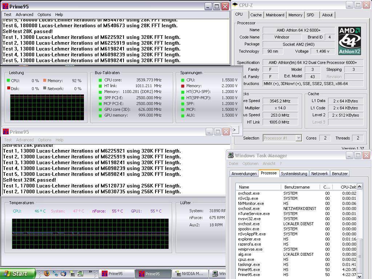Switch to the Cache tab in CPU-Z
This screenshot has height=279, width=372.
point(256,15)
